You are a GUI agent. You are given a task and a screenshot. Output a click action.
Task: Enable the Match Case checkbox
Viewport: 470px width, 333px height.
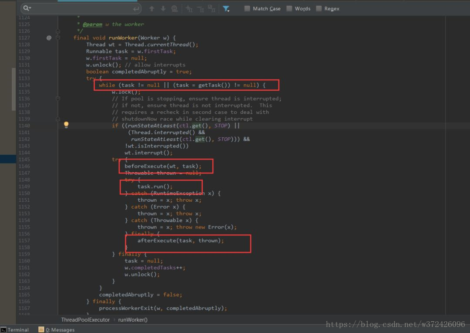click(x=247, y=8)
